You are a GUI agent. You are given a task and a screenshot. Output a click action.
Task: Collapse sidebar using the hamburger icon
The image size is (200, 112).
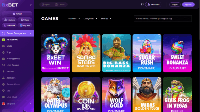pyautogui.click(x=31, y=5)
